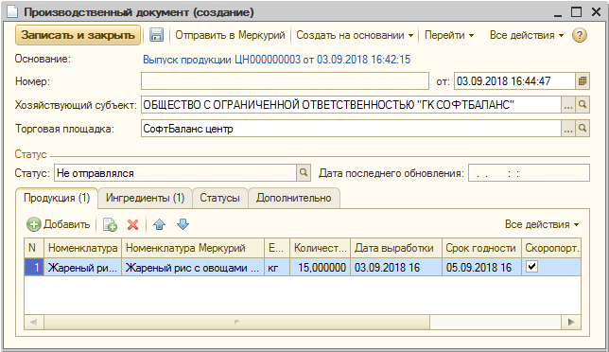Open calendar picker next to document date

[x=583, y=81]
